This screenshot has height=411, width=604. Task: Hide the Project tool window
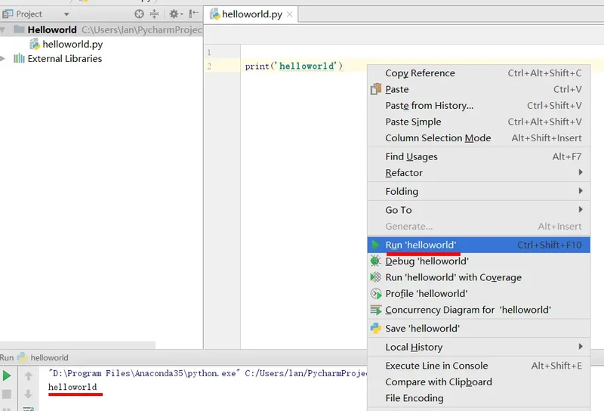pyautogui.click(x=194, y=14)
